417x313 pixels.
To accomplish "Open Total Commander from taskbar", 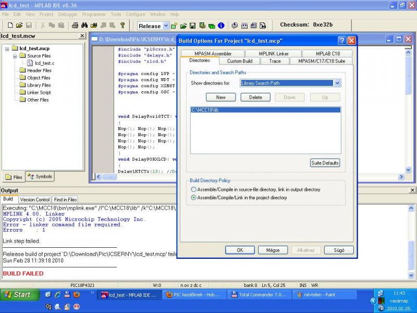I will click(x=260, y=295).
